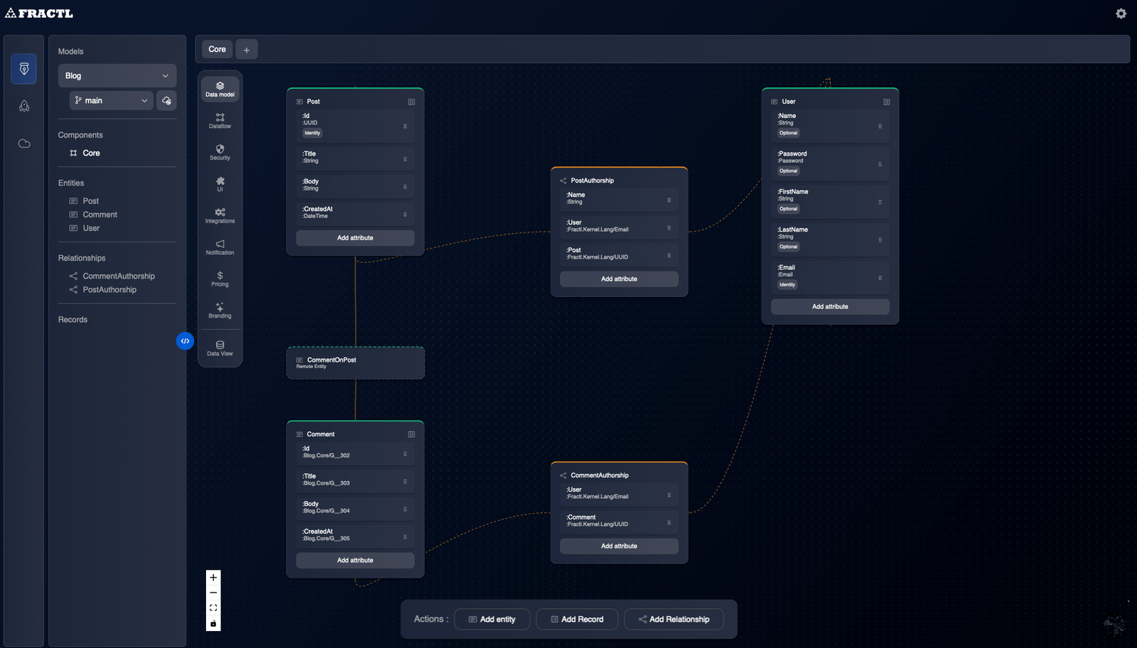The image size is (1137, 648).
Task: Open the Pricing section
Action: (x=220, y=279)
